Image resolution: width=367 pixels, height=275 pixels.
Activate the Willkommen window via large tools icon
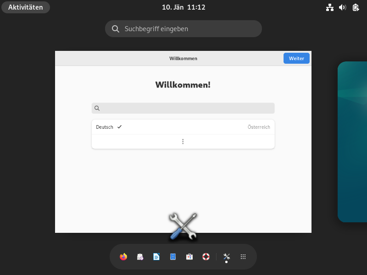183,226
